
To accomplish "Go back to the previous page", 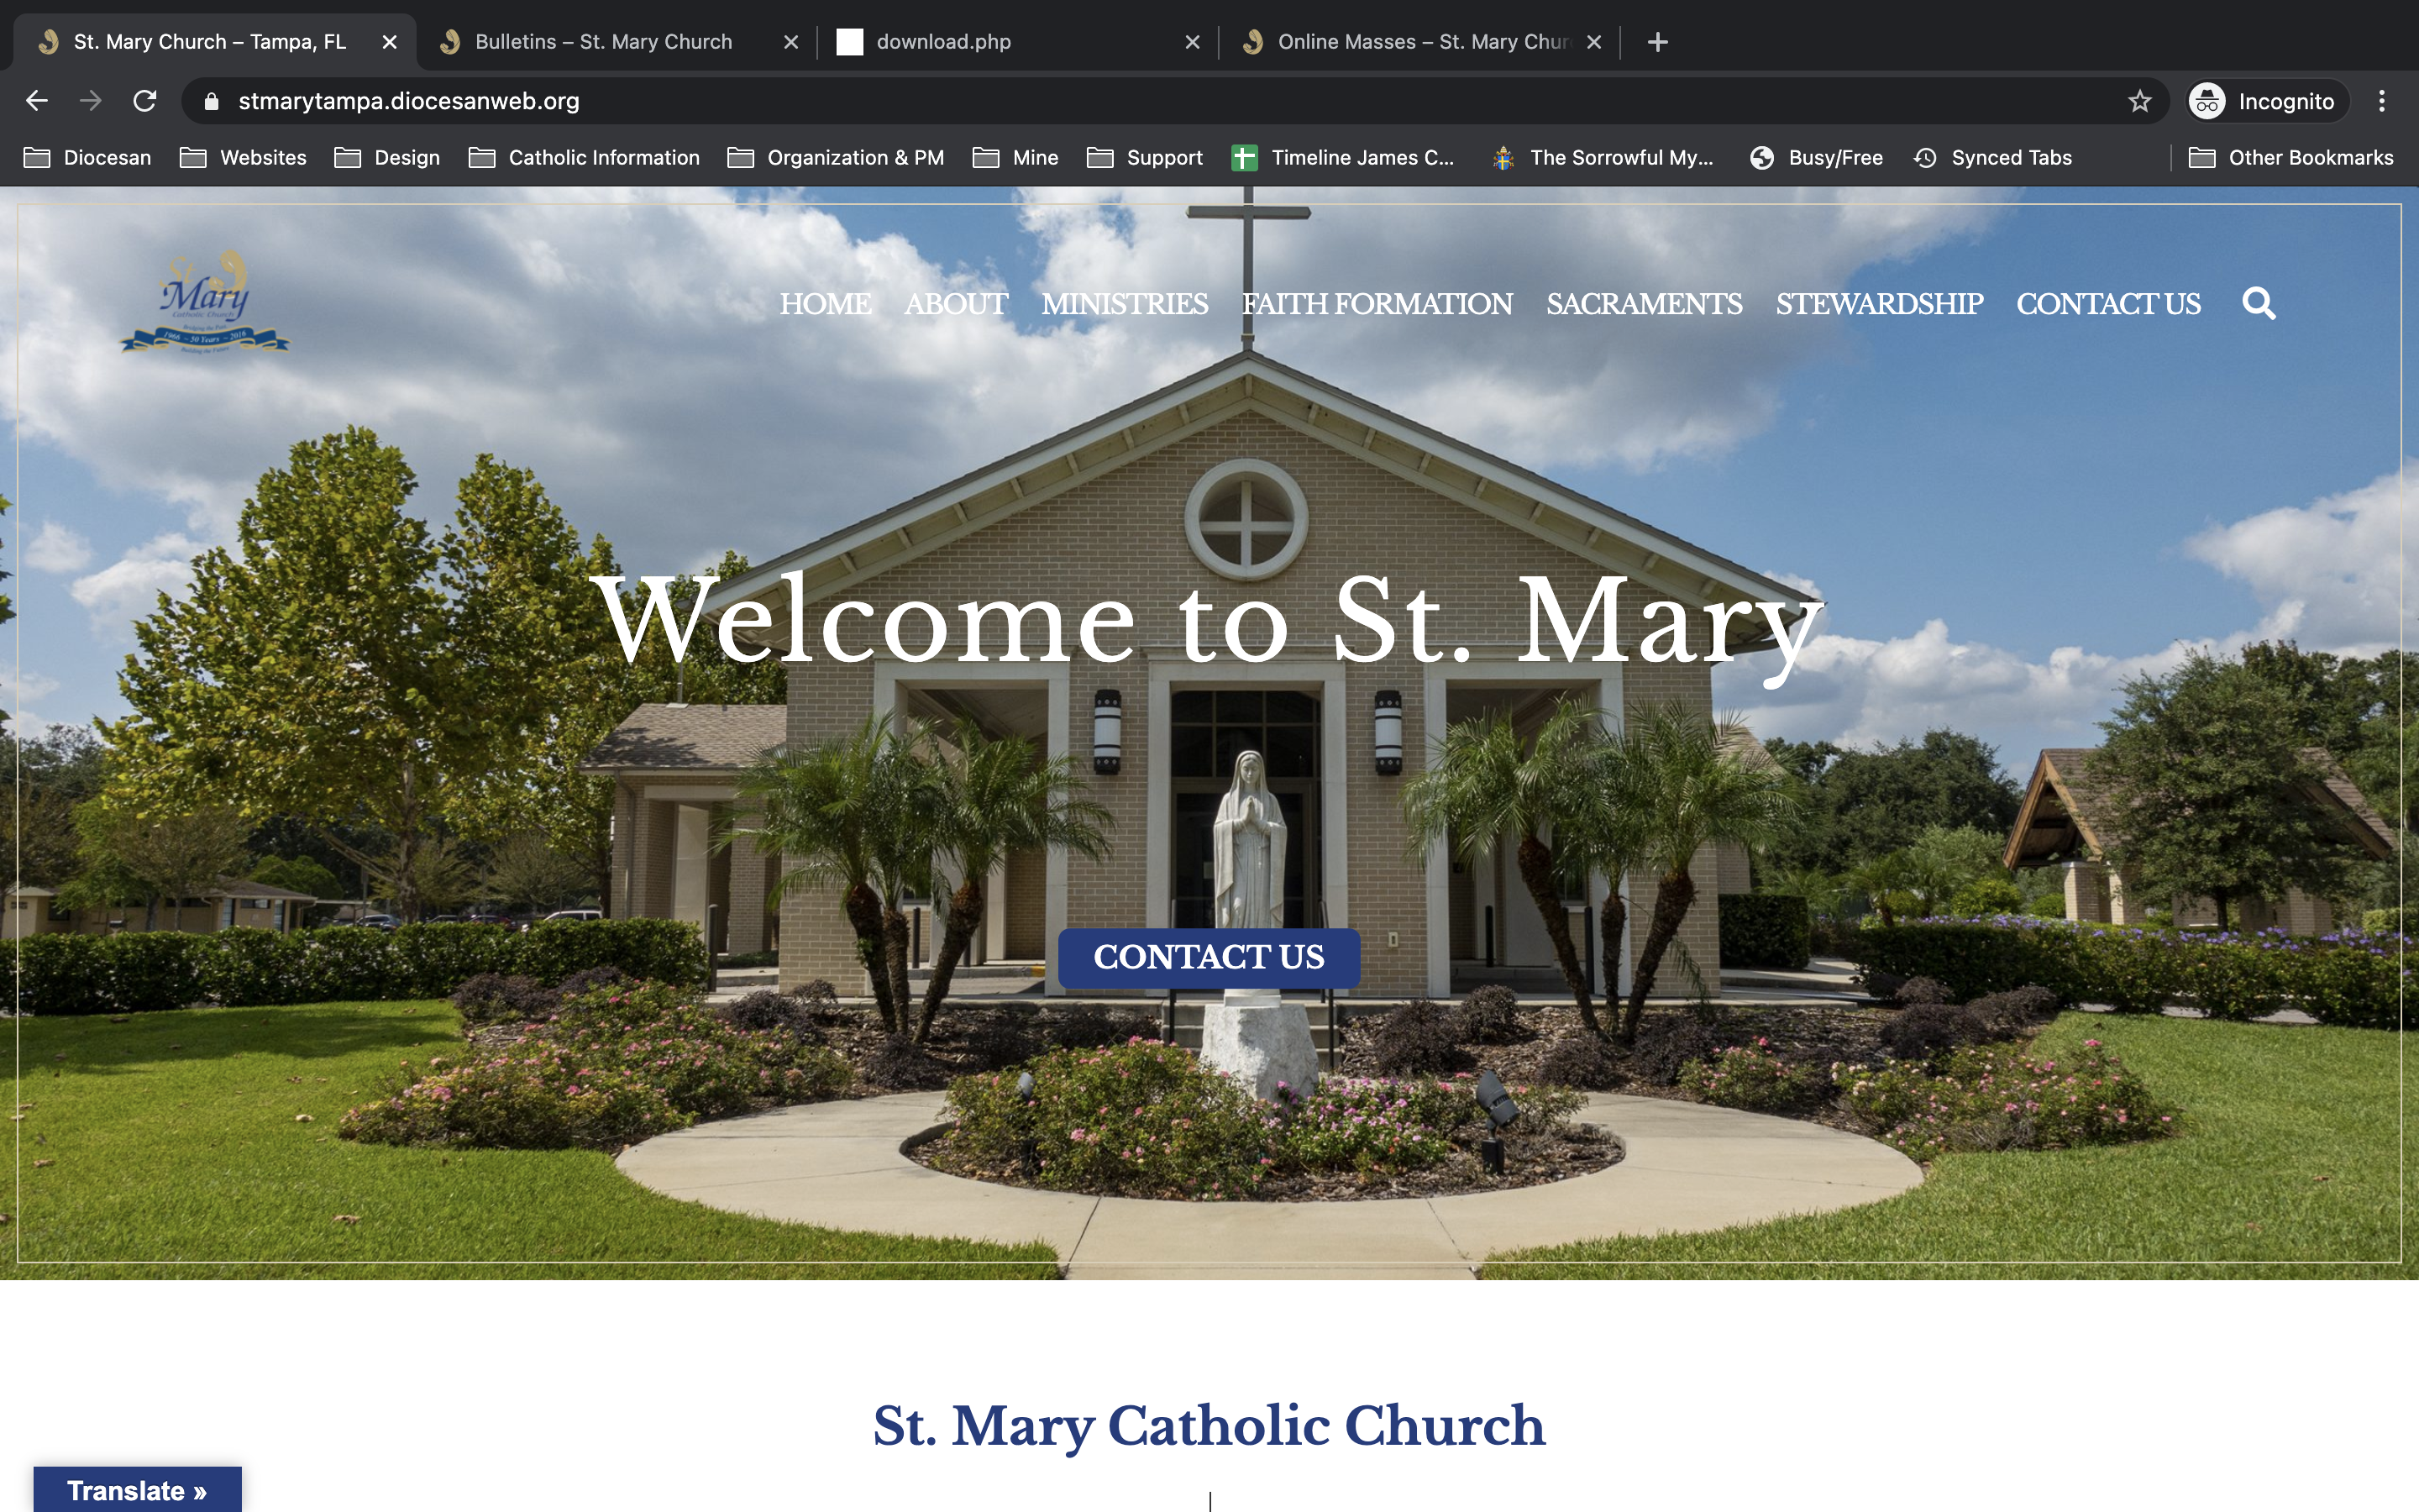I will tap(37, 101).
